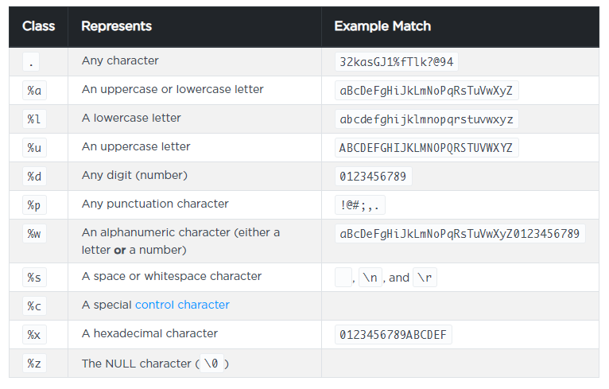Select the %u class code
The height and width of the screenshot is (389, 609).
point(34,147)
